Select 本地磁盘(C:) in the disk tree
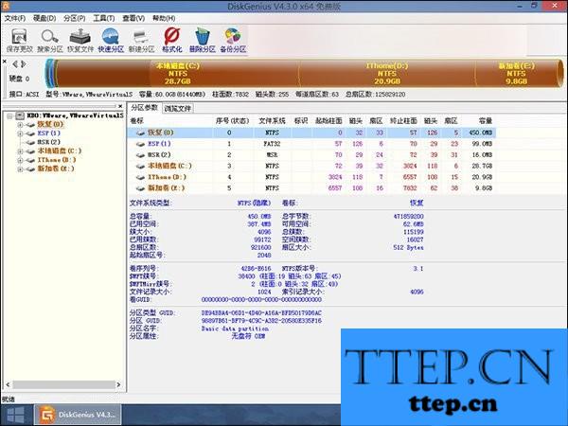The image size is (568, 426). pos(60,151)
